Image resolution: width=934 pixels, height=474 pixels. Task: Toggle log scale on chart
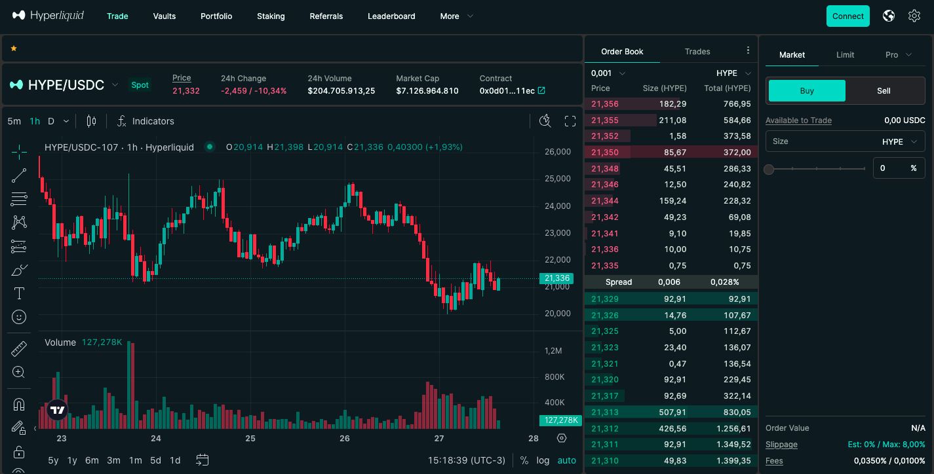tap(543, 460)
